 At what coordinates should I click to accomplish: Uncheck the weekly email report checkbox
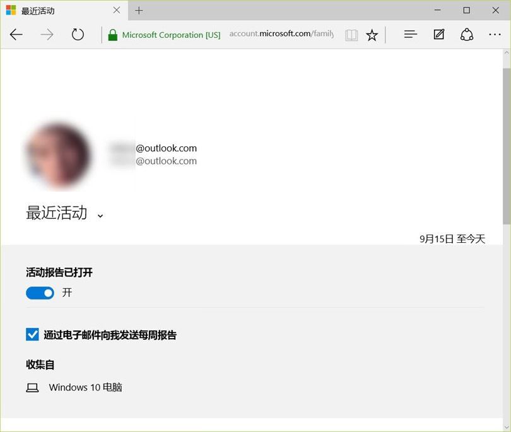(x=33, y=334)
